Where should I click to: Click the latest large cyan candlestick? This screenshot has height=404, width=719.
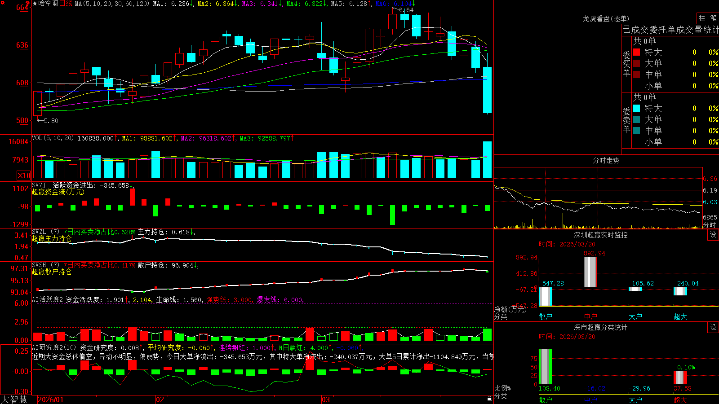pos(487,90)
